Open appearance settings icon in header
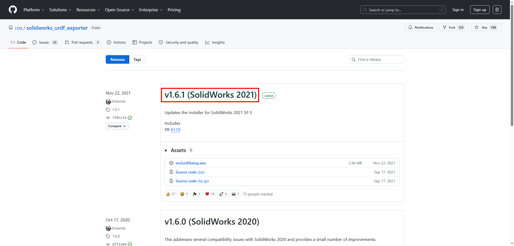 (x=497, y=10)
